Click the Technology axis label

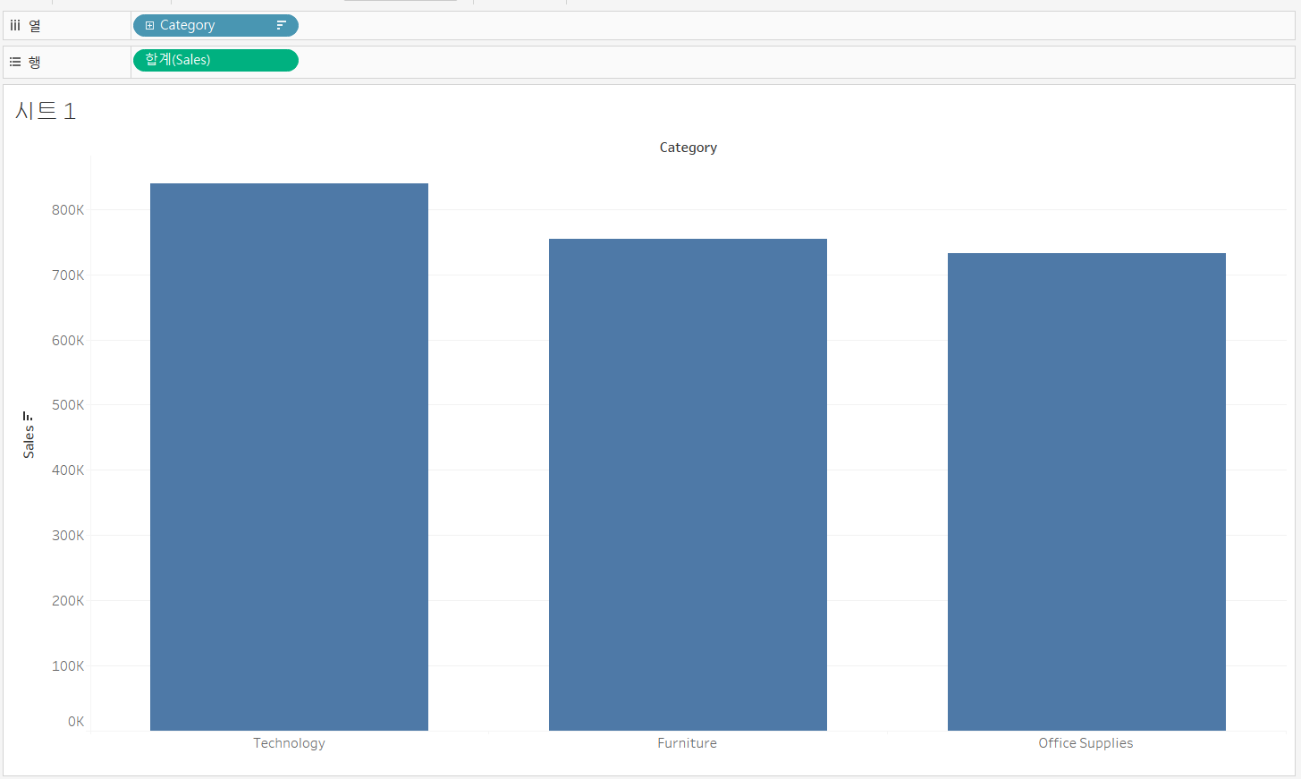pyautogui.click(x=289, y=743)
